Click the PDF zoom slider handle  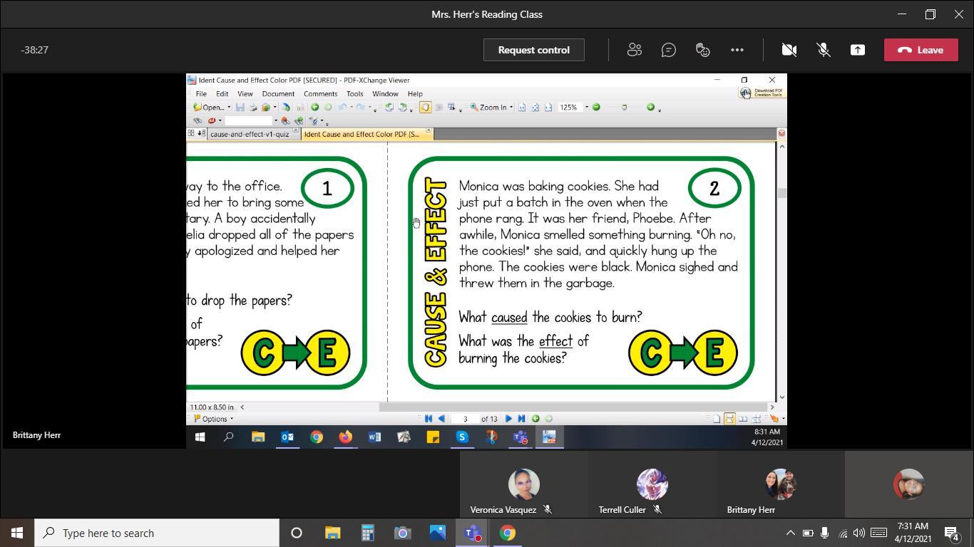click(x=624, y=108)
